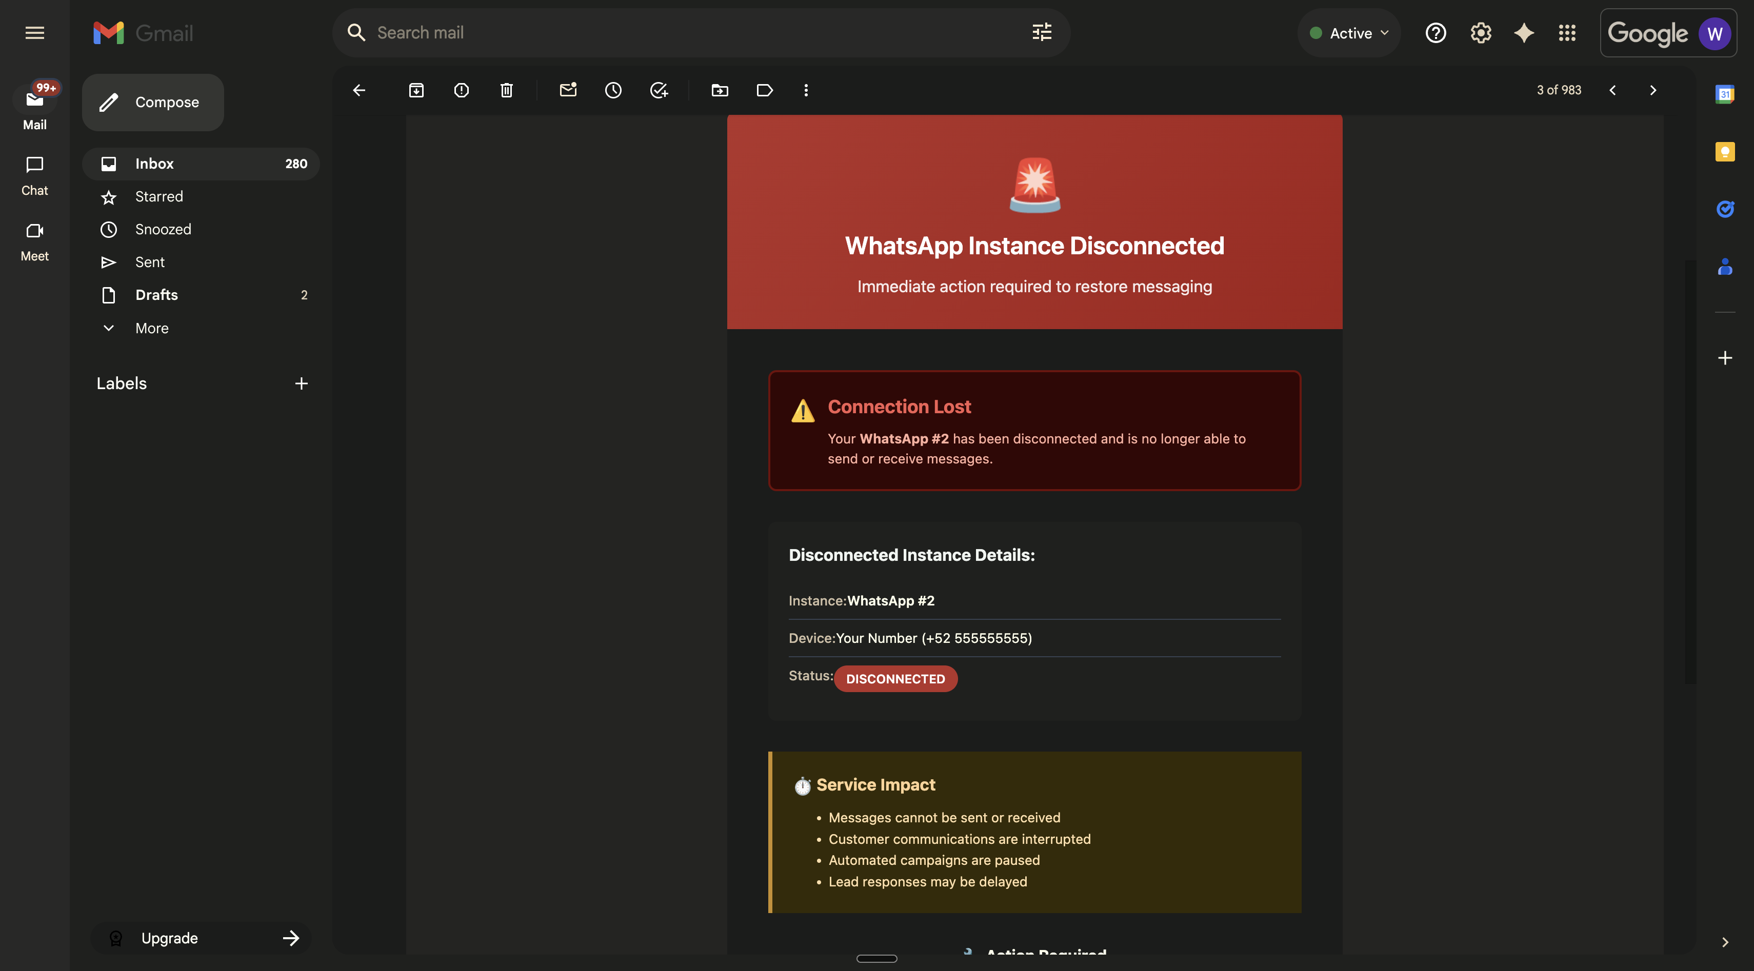This screenshot has width=1754, height=971.
Task: Switch to the Meet section
Action: 34,241
